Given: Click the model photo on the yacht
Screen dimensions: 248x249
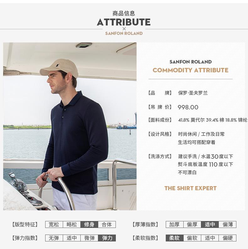Looking at the screenshot, I should coord(70,126).
